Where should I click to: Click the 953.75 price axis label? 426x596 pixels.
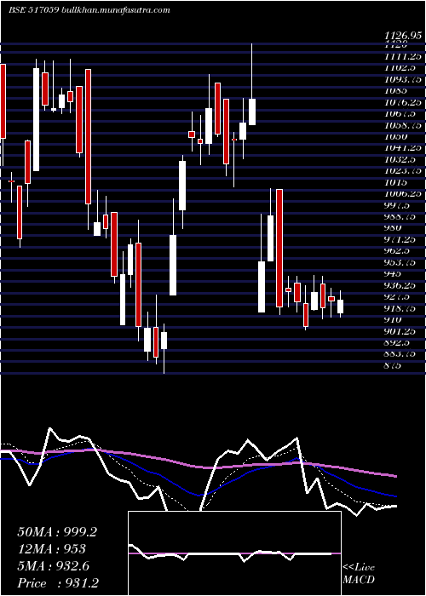[x=400, y=262]
